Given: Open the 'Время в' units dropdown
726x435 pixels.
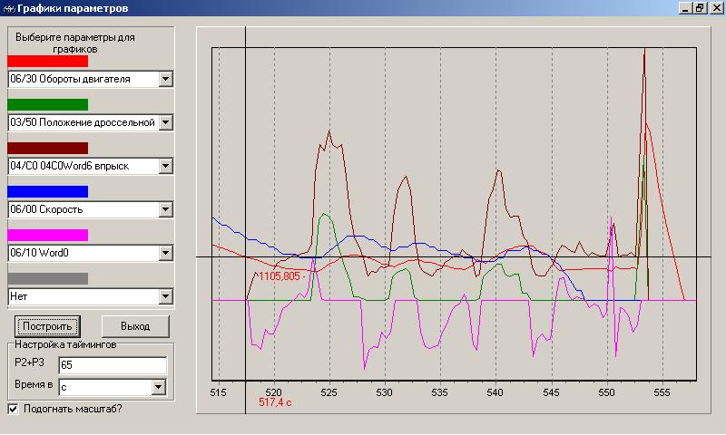Looking at the screenshot, I should point(159,387).
